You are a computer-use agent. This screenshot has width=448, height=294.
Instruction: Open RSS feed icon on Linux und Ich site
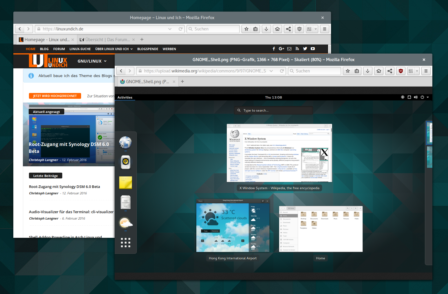click(x=297, y=49)
